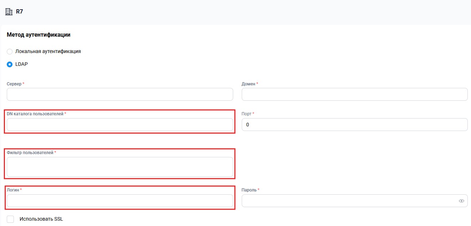Show password with the eye icon
Image resolution: width=471 pixels, height=226 pixels.
[461, 201]
